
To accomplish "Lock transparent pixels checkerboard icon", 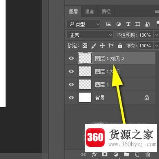I will (x=85, y=46).
